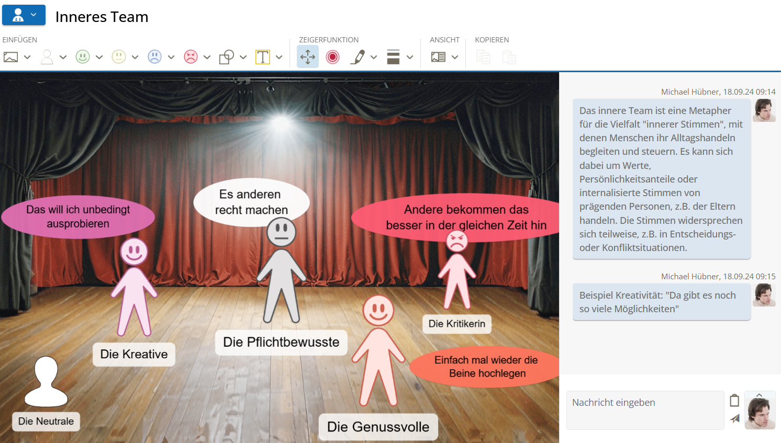Viewport: 781px width, 443px height.
Task: Open the view options dropdown arrow
Action: coord(455,57)
